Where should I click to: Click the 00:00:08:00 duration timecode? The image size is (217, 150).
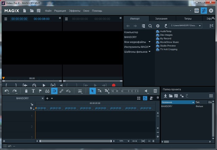tap(41, 19)
